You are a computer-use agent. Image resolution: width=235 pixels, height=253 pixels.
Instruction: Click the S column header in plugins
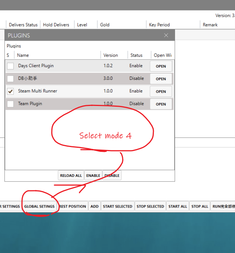[x=8, y=55]
